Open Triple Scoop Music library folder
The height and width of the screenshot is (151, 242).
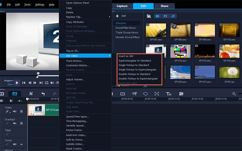click(x=127, y=32)
